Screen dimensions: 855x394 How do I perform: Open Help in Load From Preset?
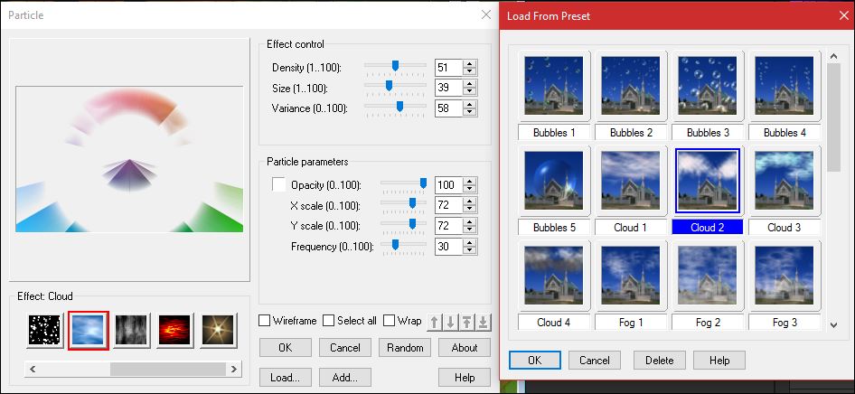(x=719, y=361)
